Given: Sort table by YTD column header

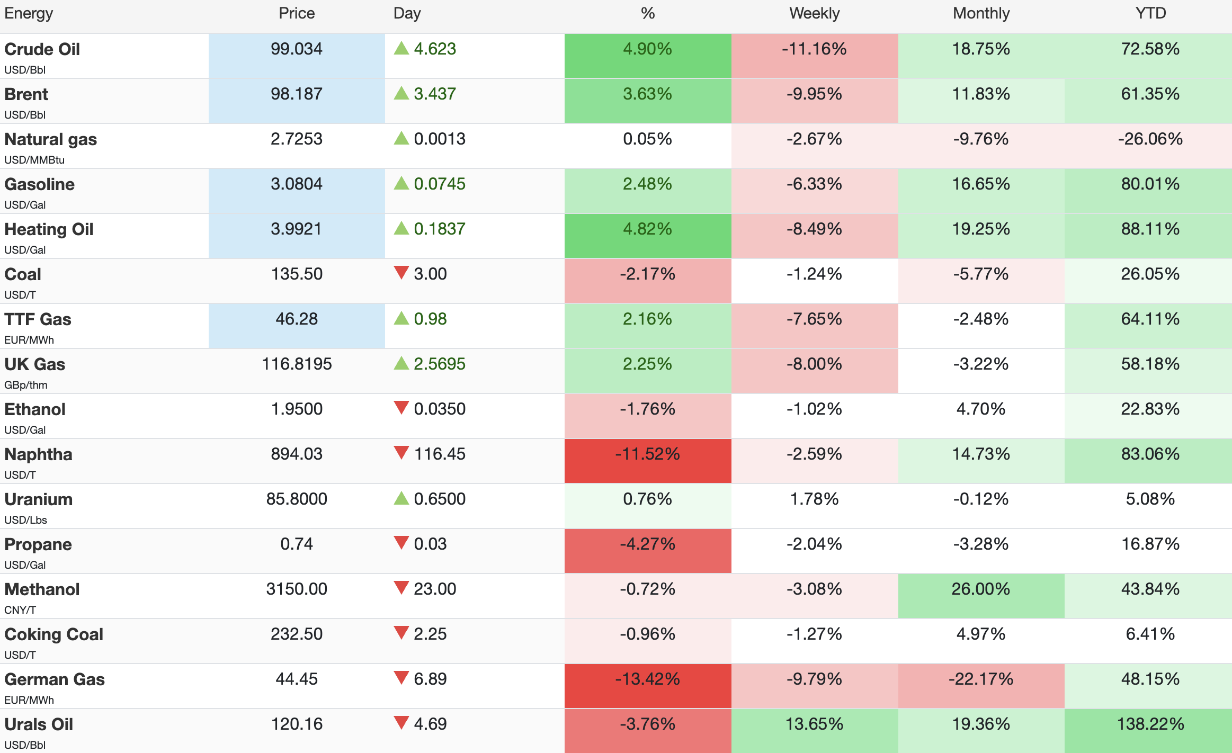Looking at the screenshot, I should 1150,13.
